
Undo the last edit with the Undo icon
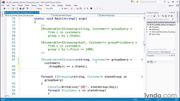[x=27, y=9]
